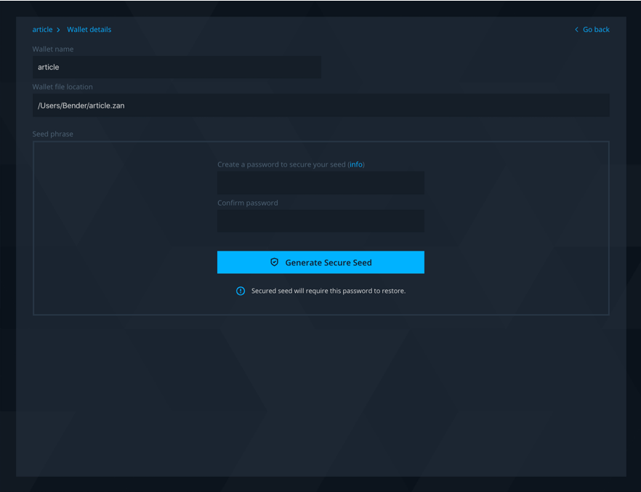Select the 'Secured seed will require this password' notice
The height and width of the screenshot is (492, 641).
point(328,291)
